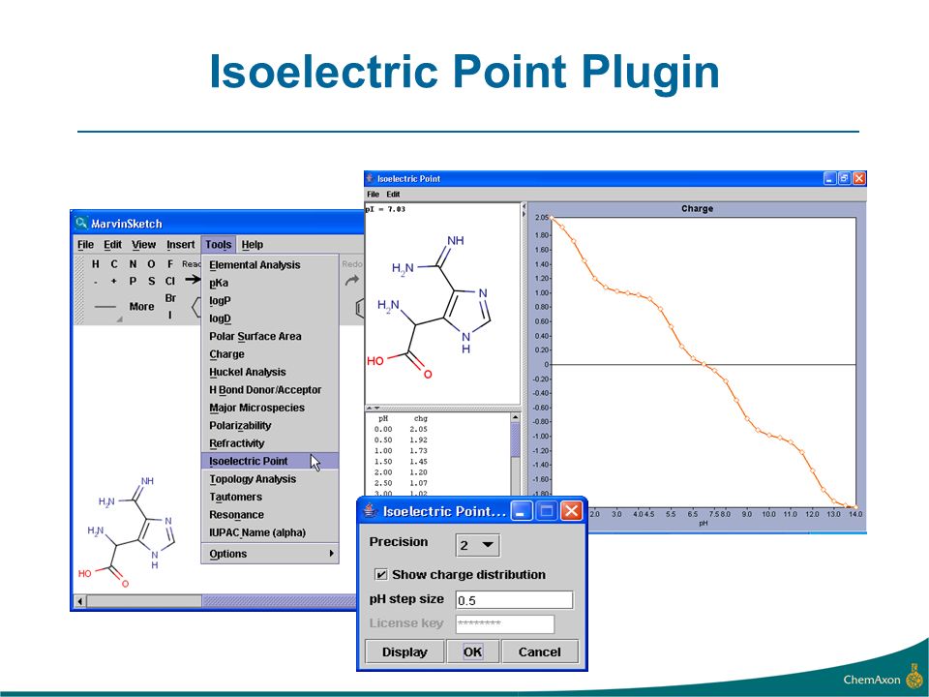Select the P atom button in MarvinSketch toolbar
Image resolution: width=929 pixels, height=697 pixels.
coord(133,281)
